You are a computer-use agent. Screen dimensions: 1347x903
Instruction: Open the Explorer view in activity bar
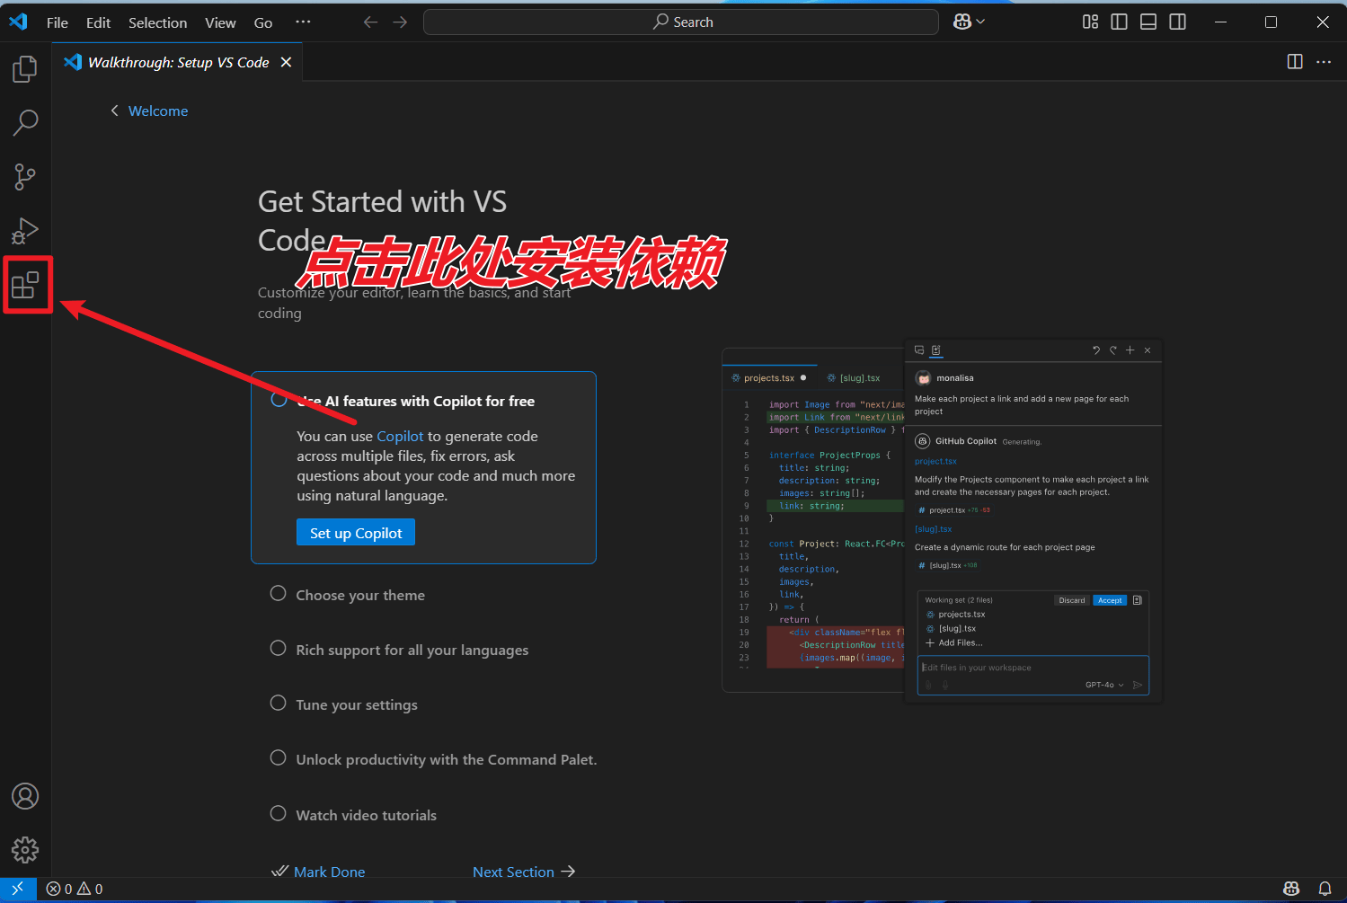point(25,69)
